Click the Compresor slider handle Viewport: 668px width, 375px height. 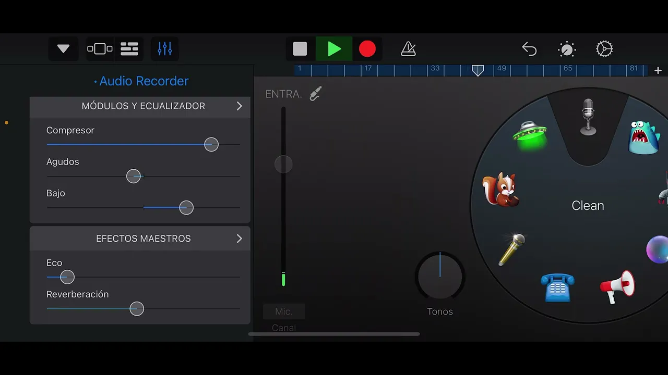pos(211,145)
